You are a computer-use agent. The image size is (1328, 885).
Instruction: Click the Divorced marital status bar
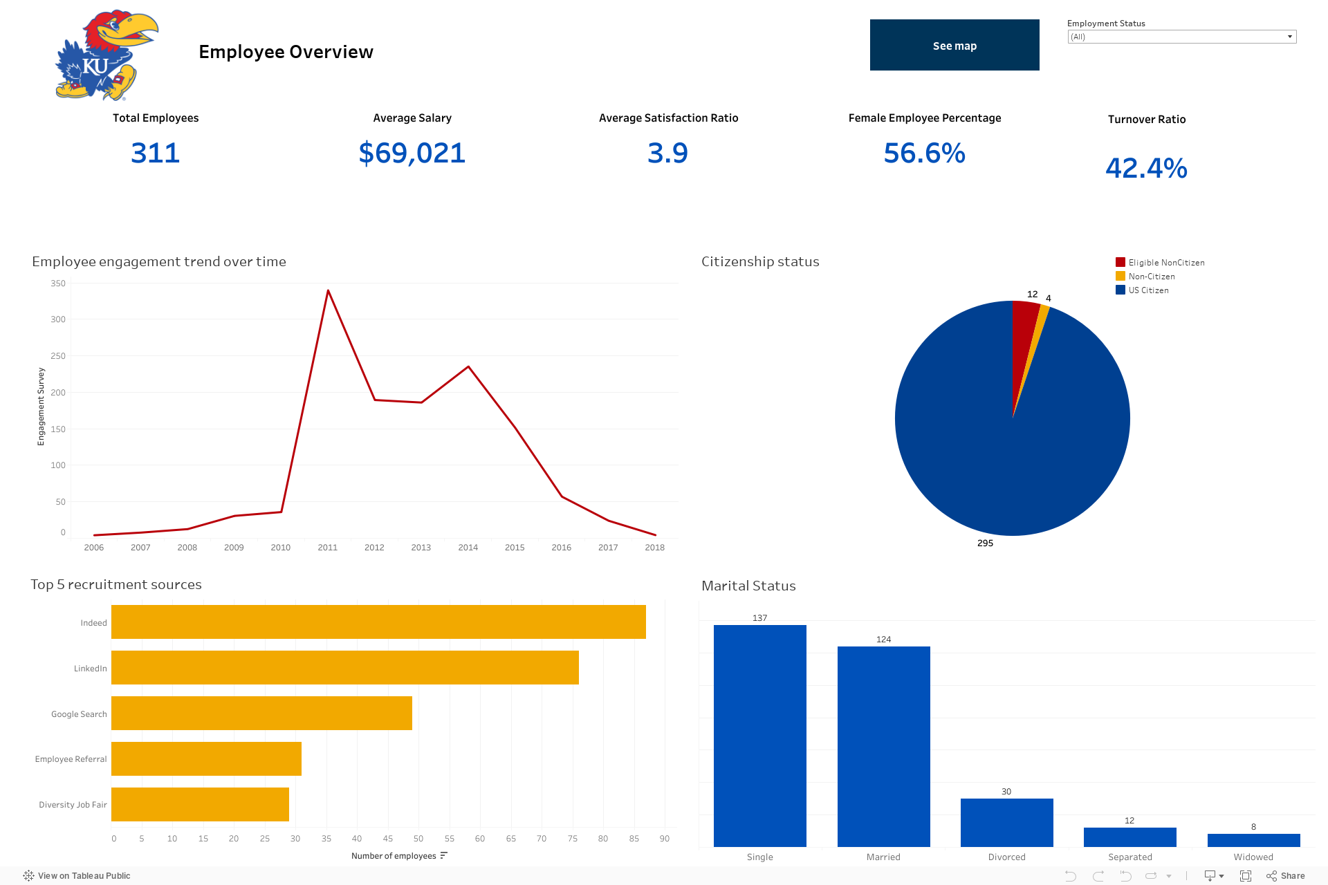click(x=1007, y=823)
